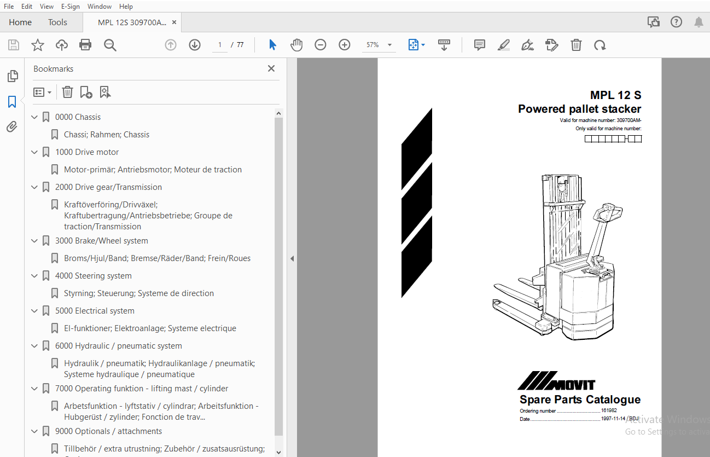
Task: Open the Window menu
Action: point(100,7)
